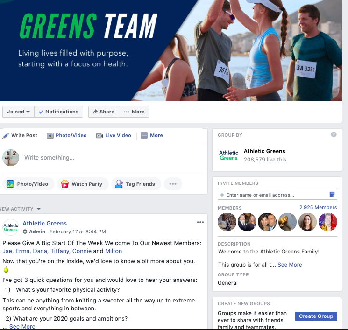Click the Create Group button
This screenshot has width=348, height=330.
pos(316,316)
